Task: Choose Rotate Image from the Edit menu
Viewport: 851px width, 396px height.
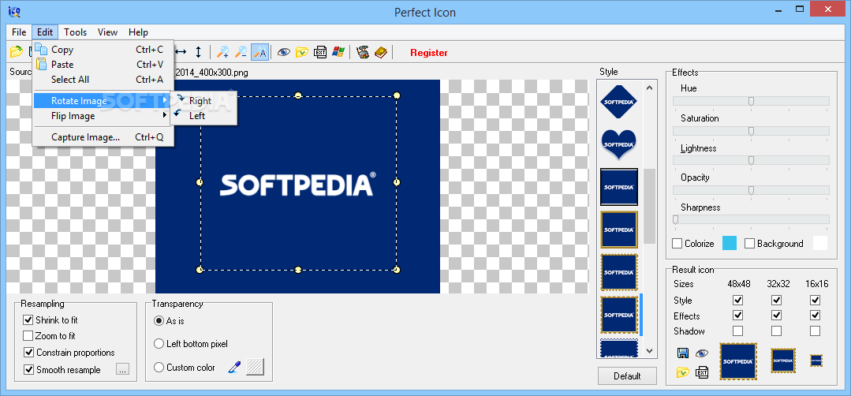Action: coord(103,101)
